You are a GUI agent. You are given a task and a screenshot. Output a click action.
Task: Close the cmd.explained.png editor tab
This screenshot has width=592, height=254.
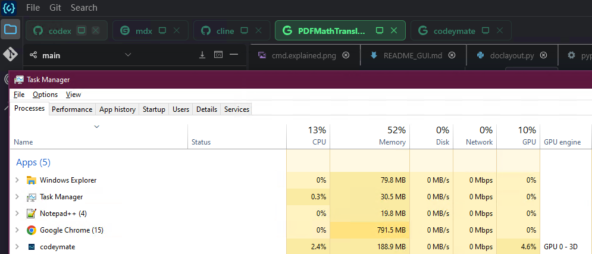tap(346, 55)
